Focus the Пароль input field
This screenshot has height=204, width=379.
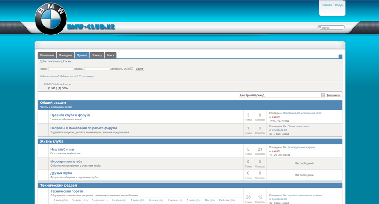[x=97, y=69]
